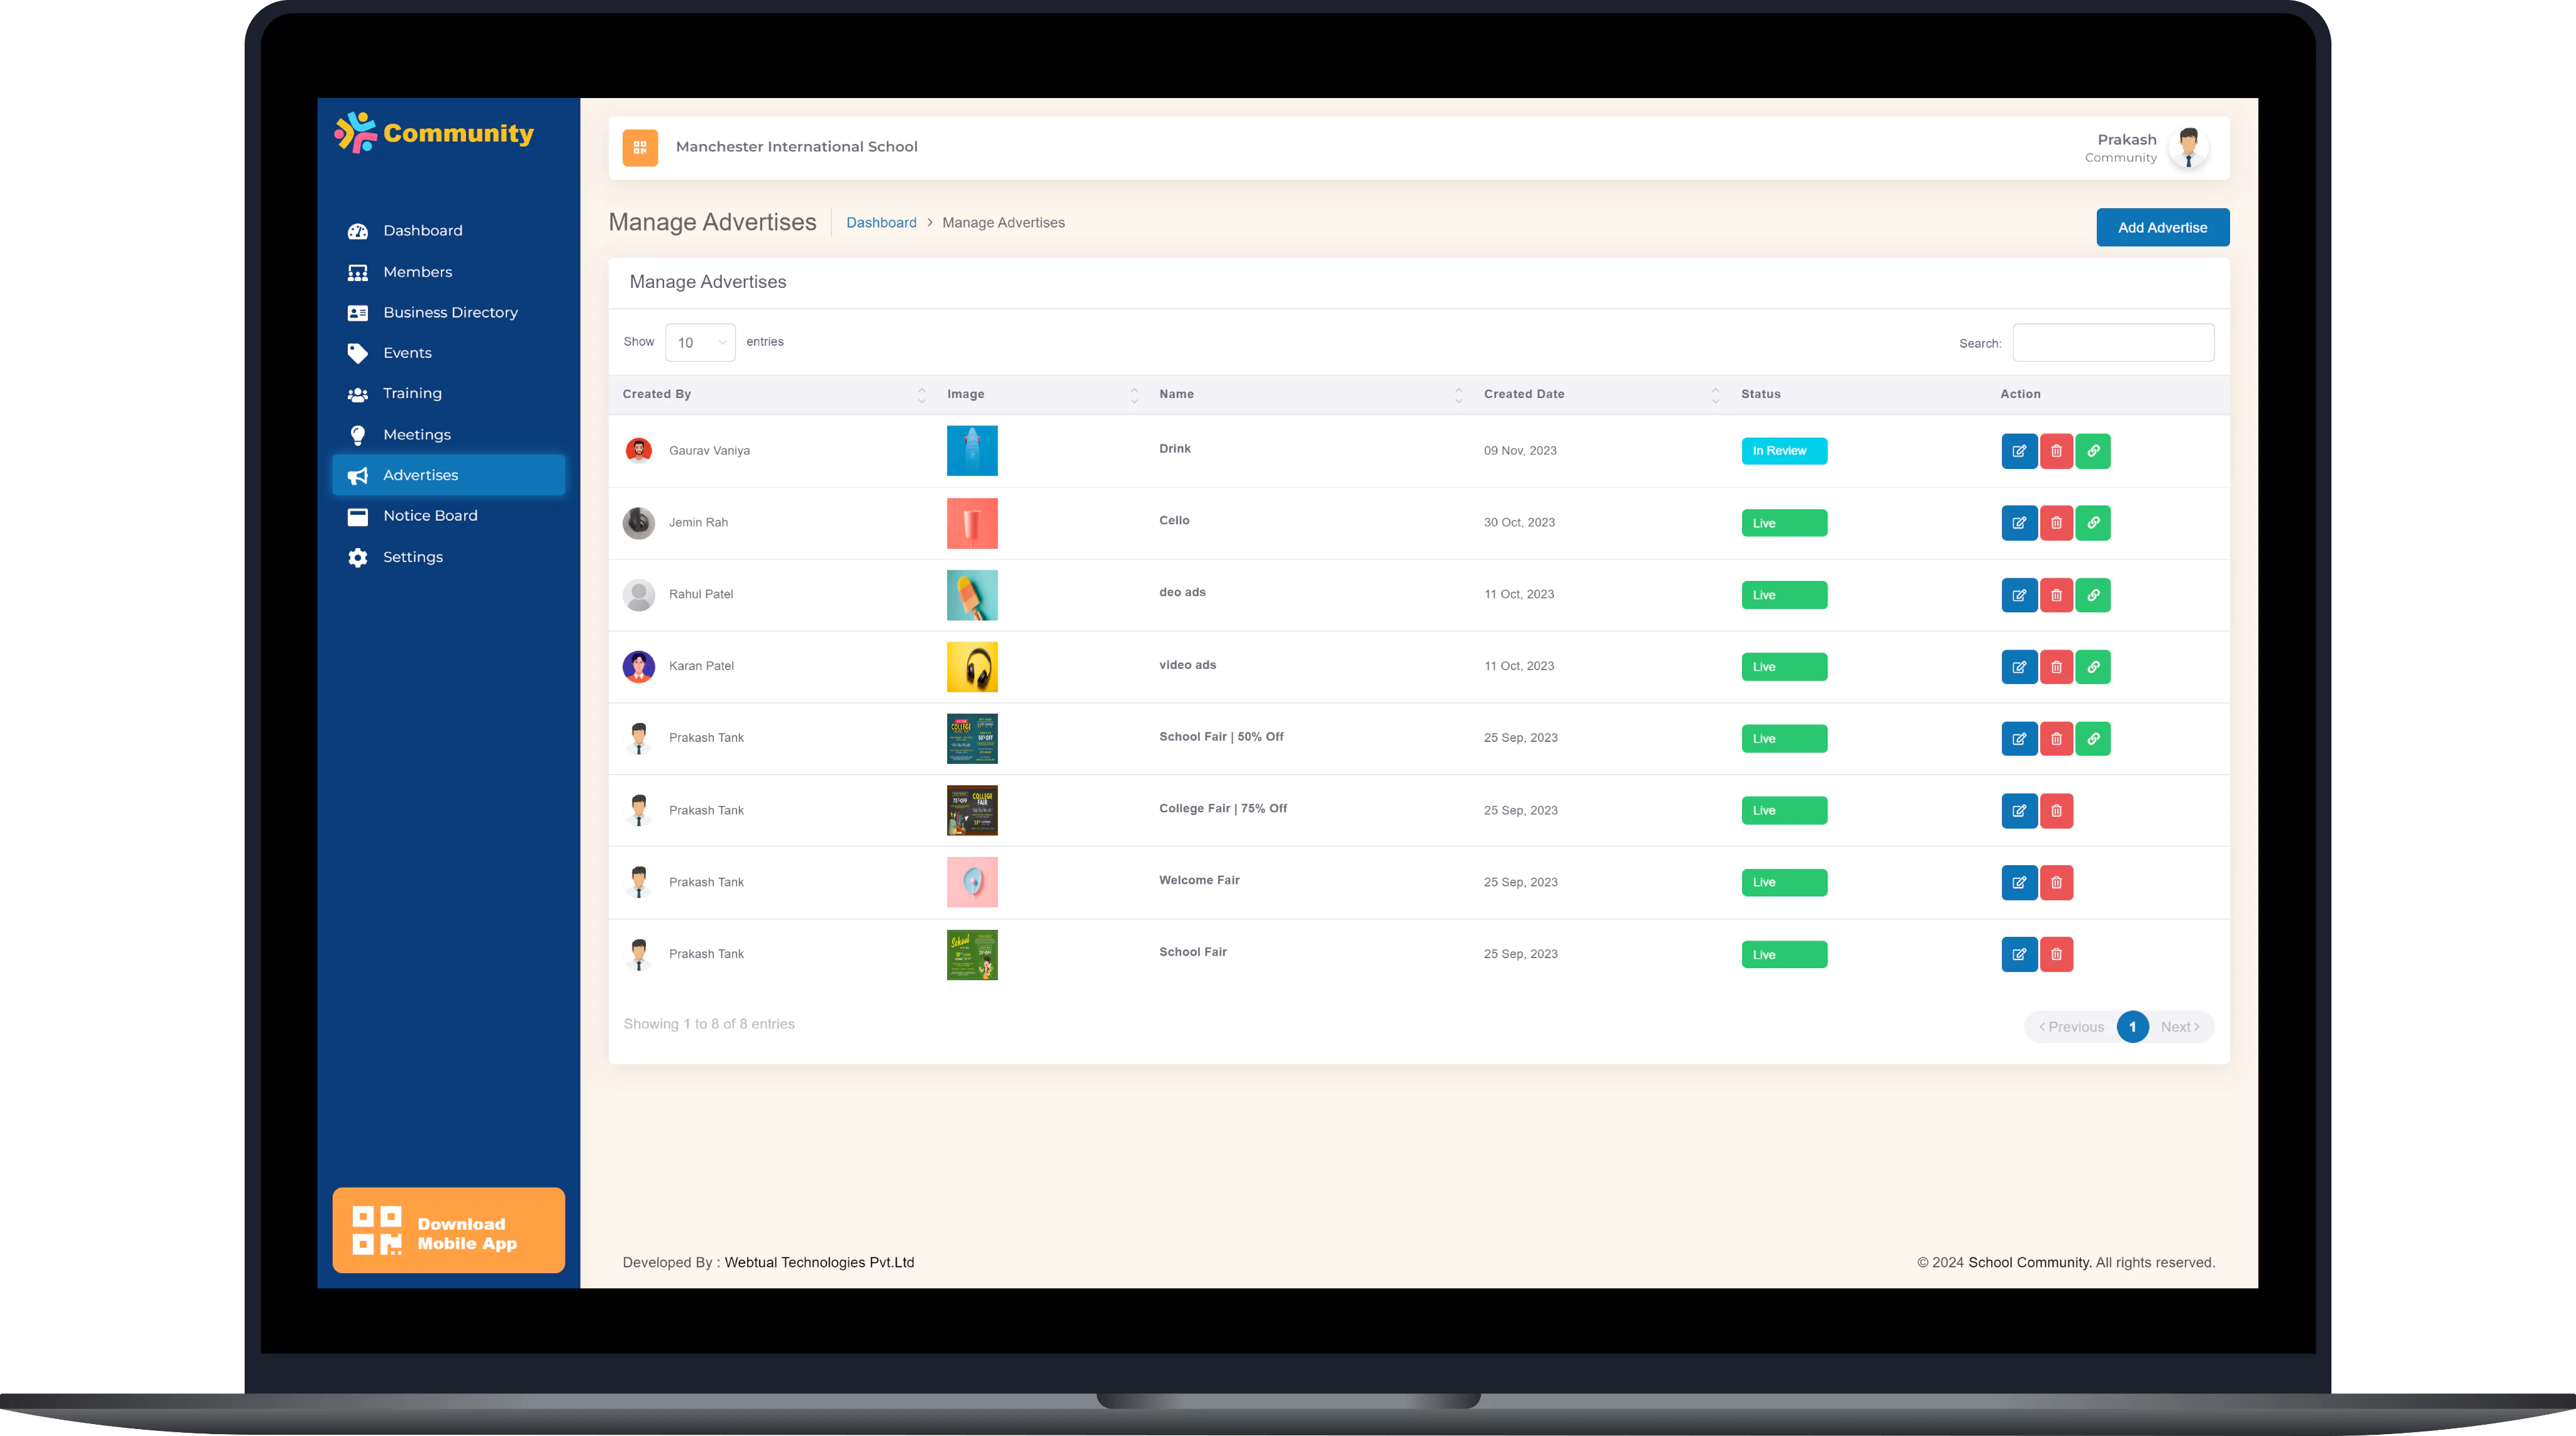Click Karan Patel creator name
Image resolution: width=2576 pixels, height=1436 pixels.
click(x=701, y=666)
